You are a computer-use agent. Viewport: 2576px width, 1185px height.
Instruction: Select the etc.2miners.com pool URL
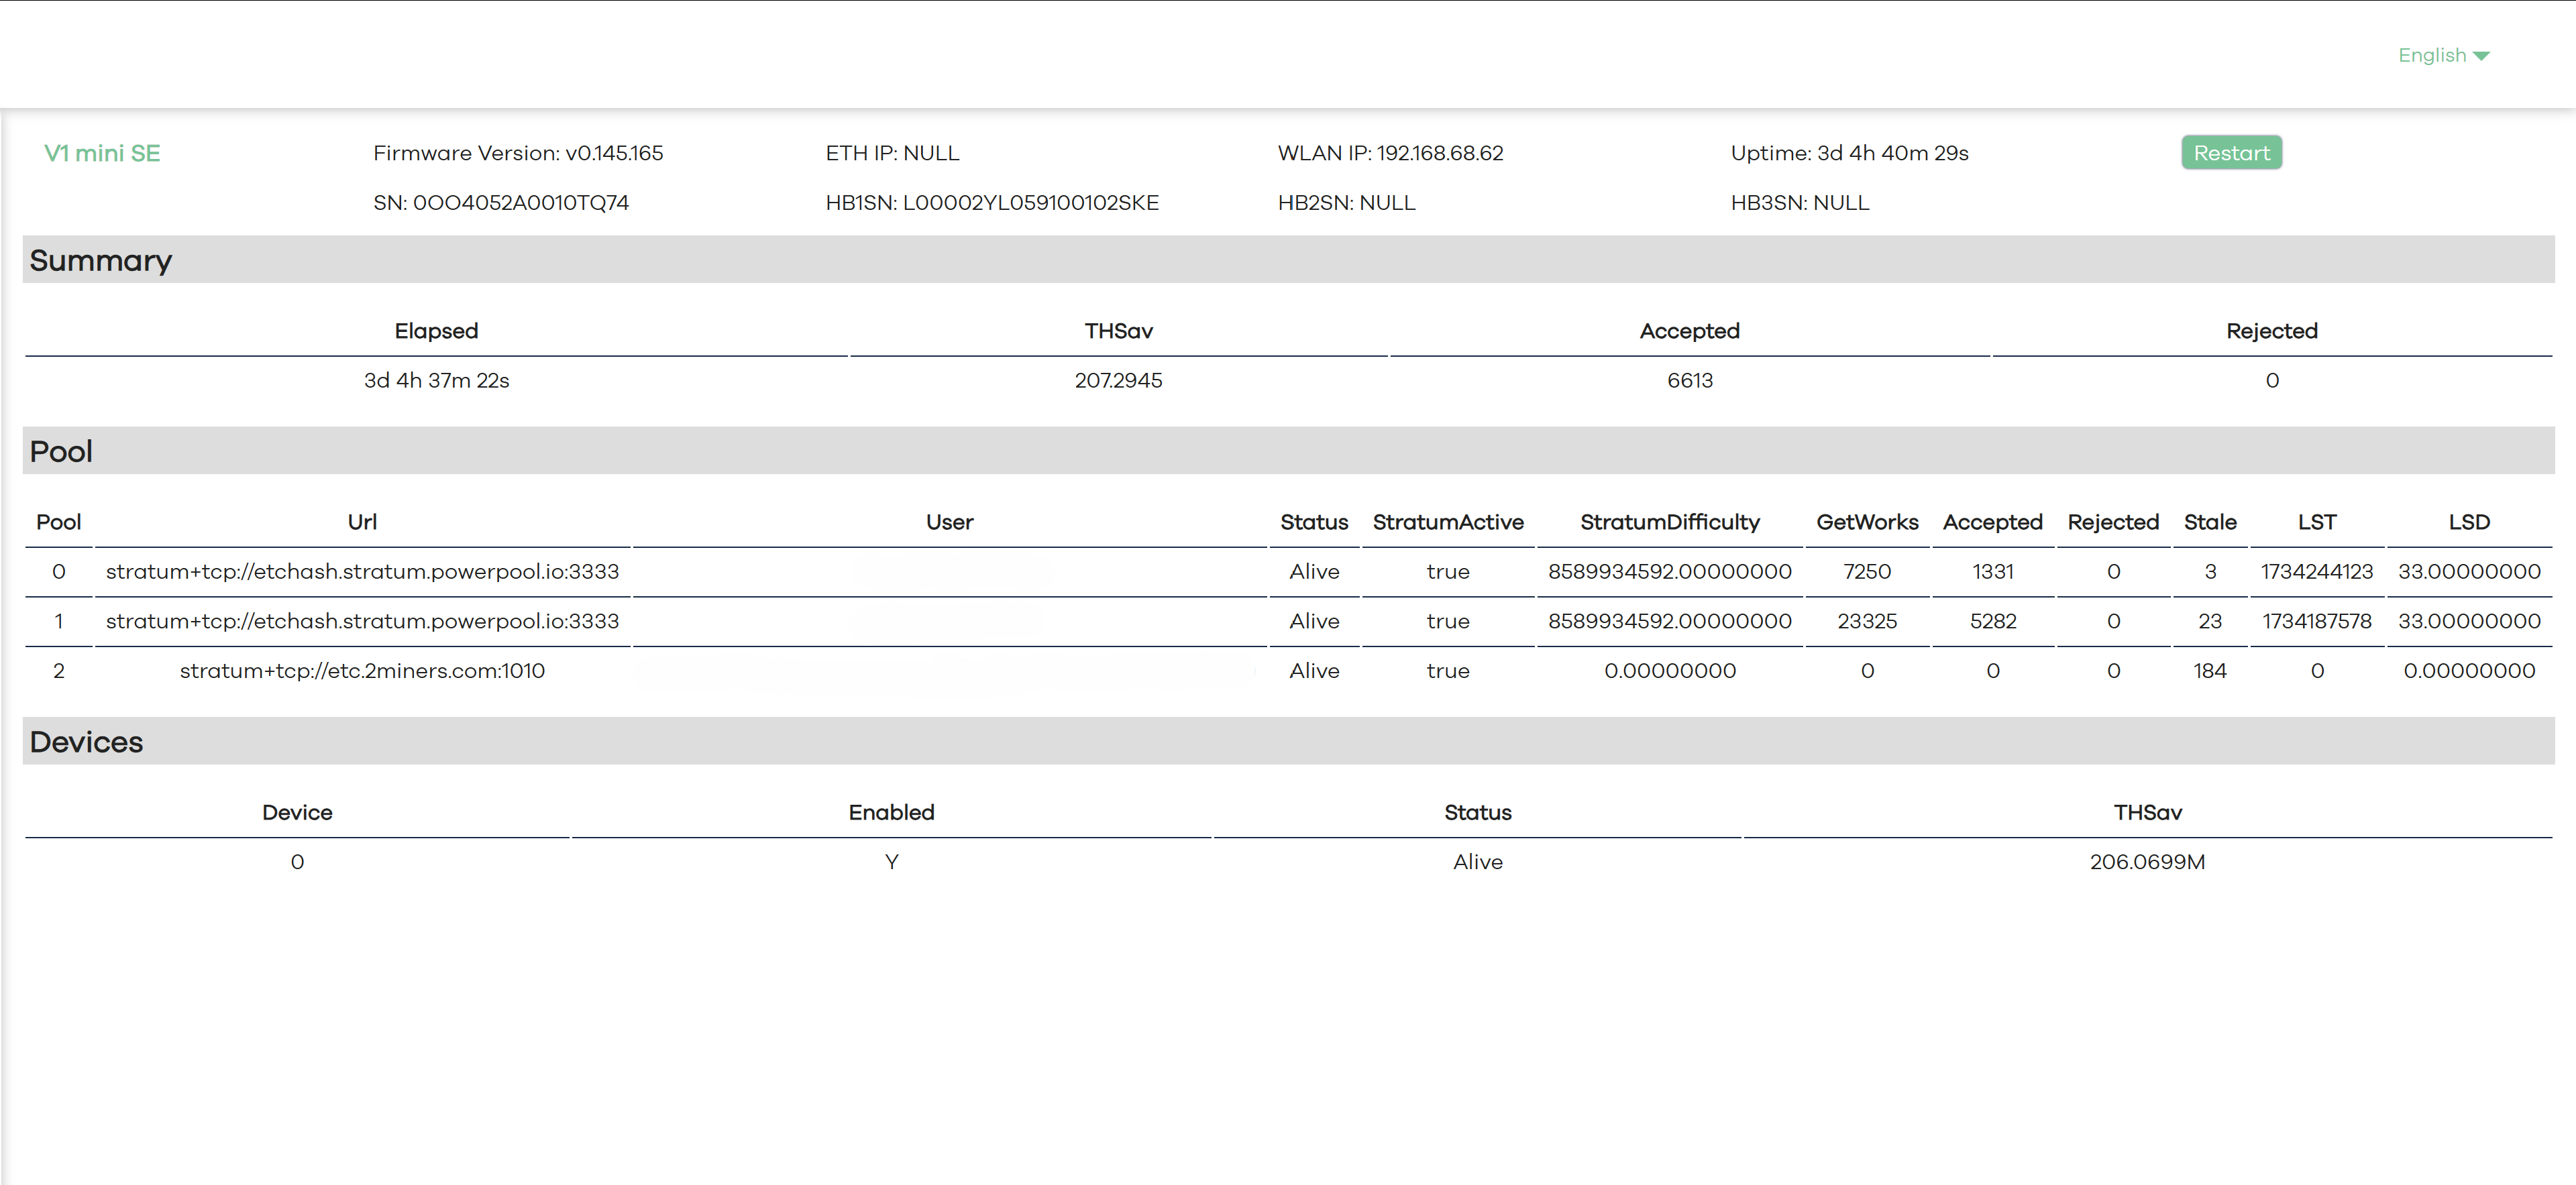(362, 670)
